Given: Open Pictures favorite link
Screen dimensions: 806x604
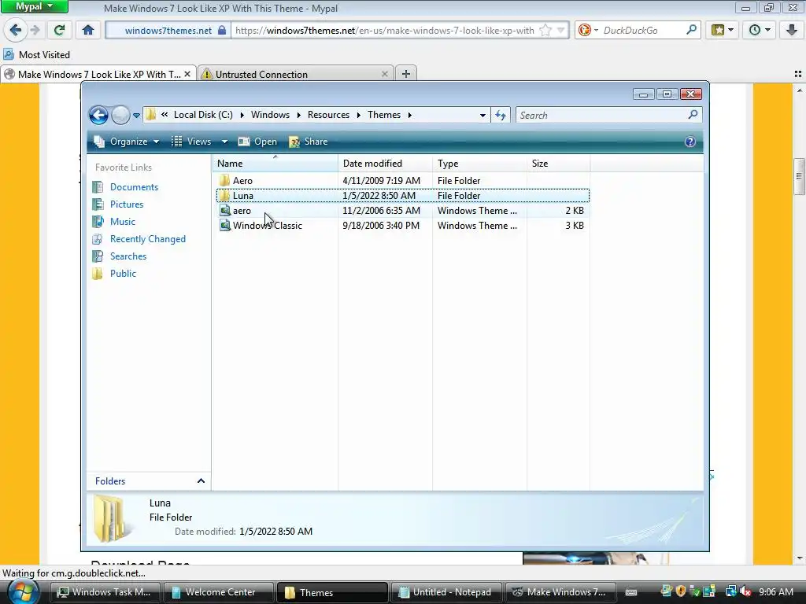Looking at the screenshot, I should coord(127,204).
